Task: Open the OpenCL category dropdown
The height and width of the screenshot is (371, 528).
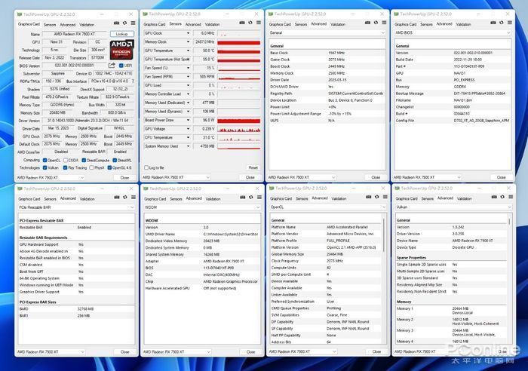Action: tap(327, 207)
